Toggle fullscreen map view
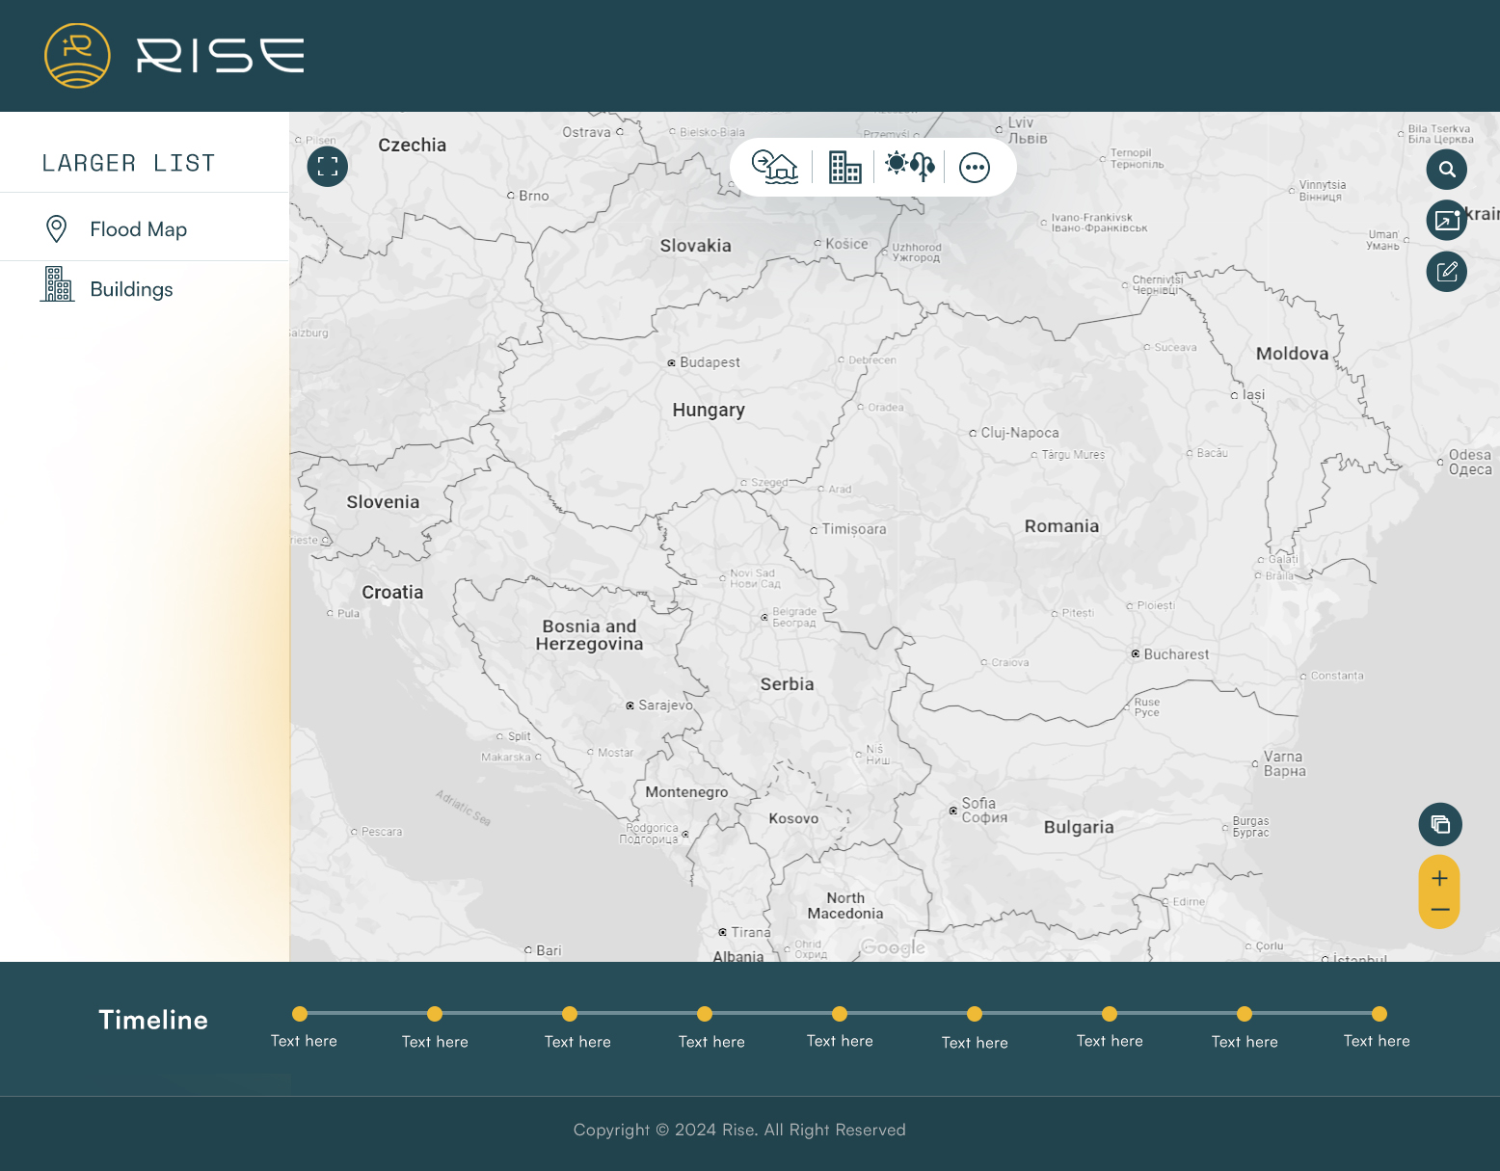Screen dimensions: 1500x1171 click(x=328, y=167)
